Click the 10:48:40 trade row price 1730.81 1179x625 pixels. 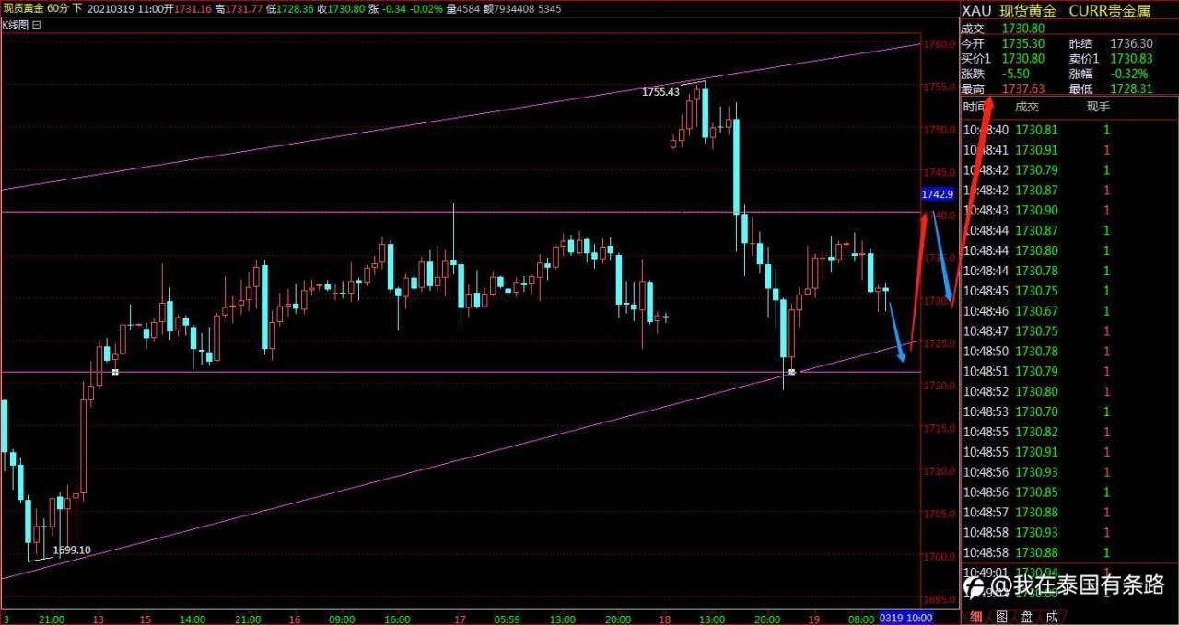coord(1036,130)
